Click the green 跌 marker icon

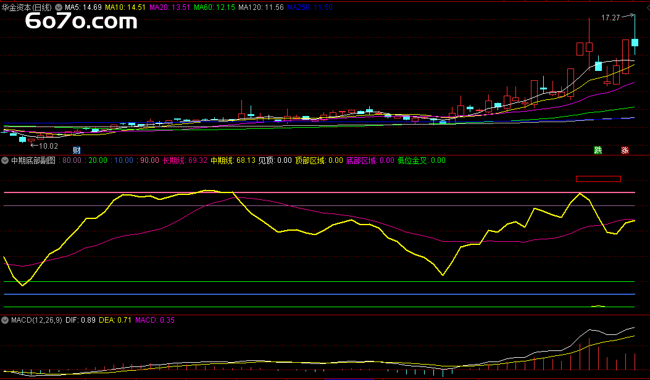click(598, 150)
